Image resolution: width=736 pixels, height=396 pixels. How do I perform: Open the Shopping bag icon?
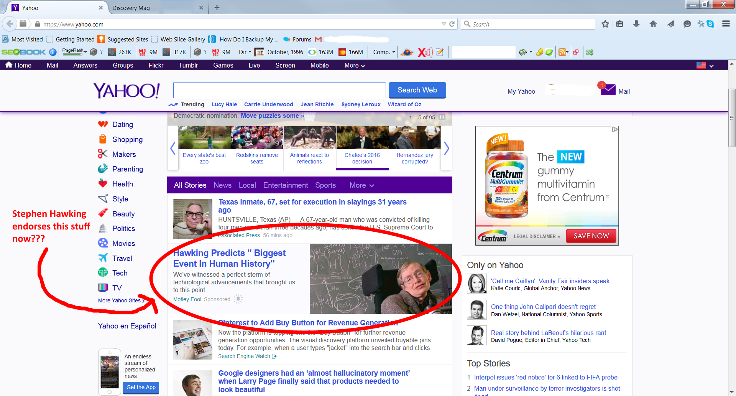(103, 139)
